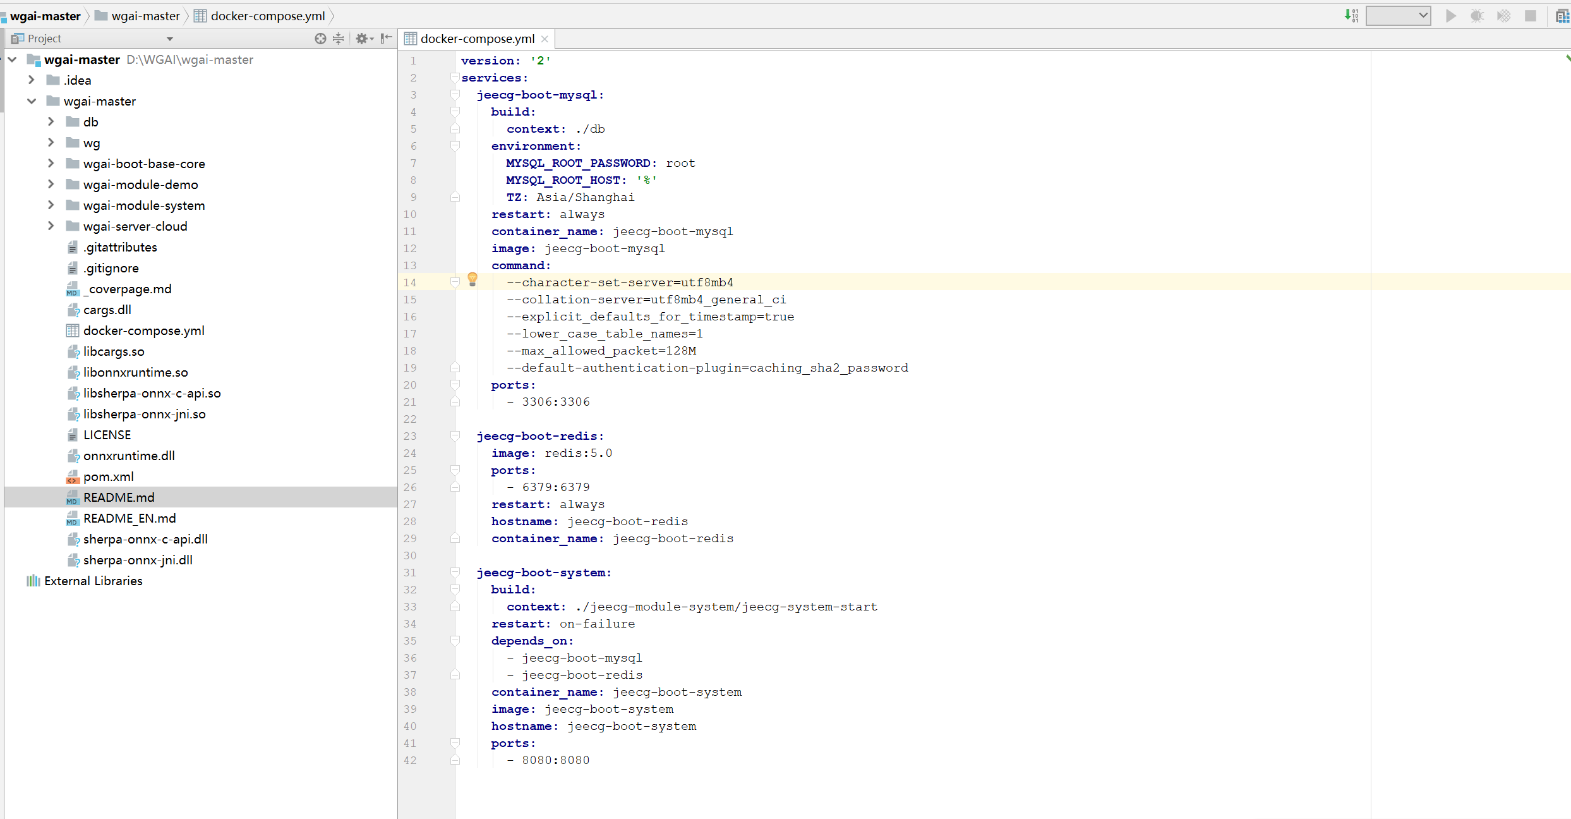This screenshot has width=1571, height=819.
Task: Expand the wgai-server-cloud folder
Action: pyautogui.click(x=51, y=226)
